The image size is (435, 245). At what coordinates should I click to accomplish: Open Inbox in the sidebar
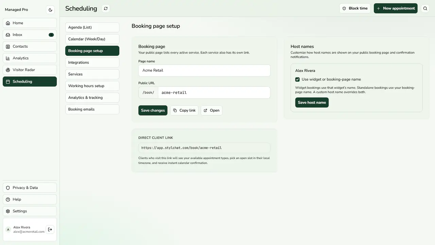(x=30, y=35)
